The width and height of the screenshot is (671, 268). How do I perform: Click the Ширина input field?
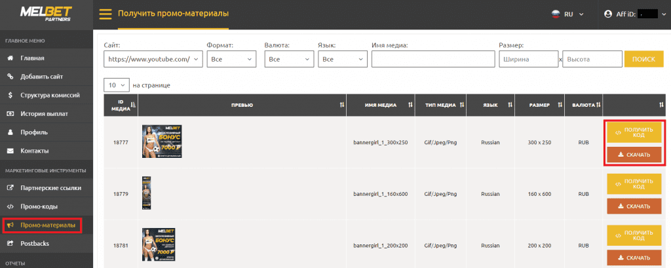coord(529,60)
